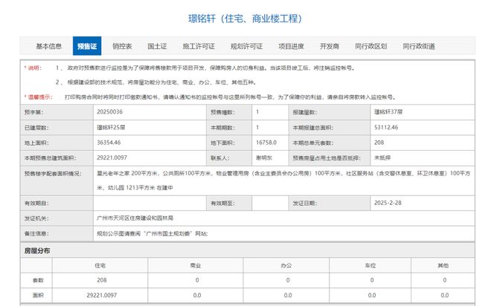491x306 pixels.
Task: Select the issue date 2025-2-28
Action: [x=388, y=203]
